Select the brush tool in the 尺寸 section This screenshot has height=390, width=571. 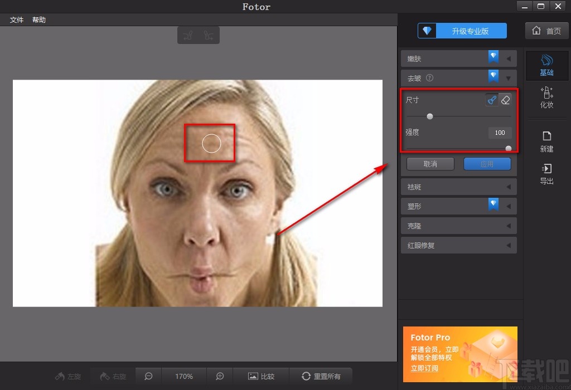[492, 100]
